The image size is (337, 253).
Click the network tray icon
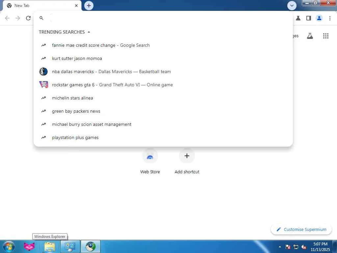(x=296, y=247)
